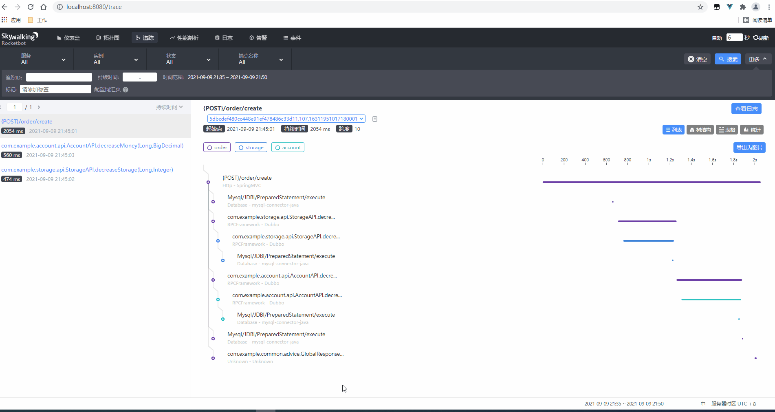This screenshot has height=412, width=775.
Task: Expand the 端点名称 endpoint dropdown
Action: pyautogui.click(x=255, y=59)
